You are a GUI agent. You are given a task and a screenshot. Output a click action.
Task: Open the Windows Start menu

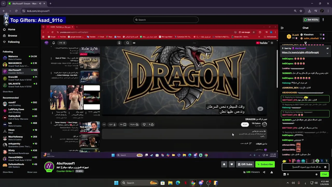pyautogui.click(x=116, y=183)
